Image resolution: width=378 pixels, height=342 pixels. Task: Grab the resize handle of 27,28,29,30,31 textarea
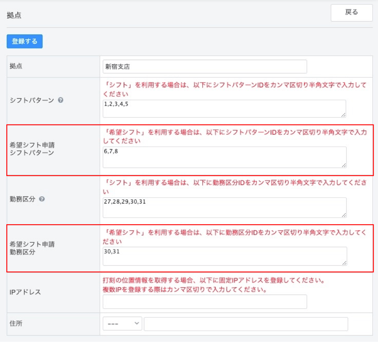pos(344,215)
